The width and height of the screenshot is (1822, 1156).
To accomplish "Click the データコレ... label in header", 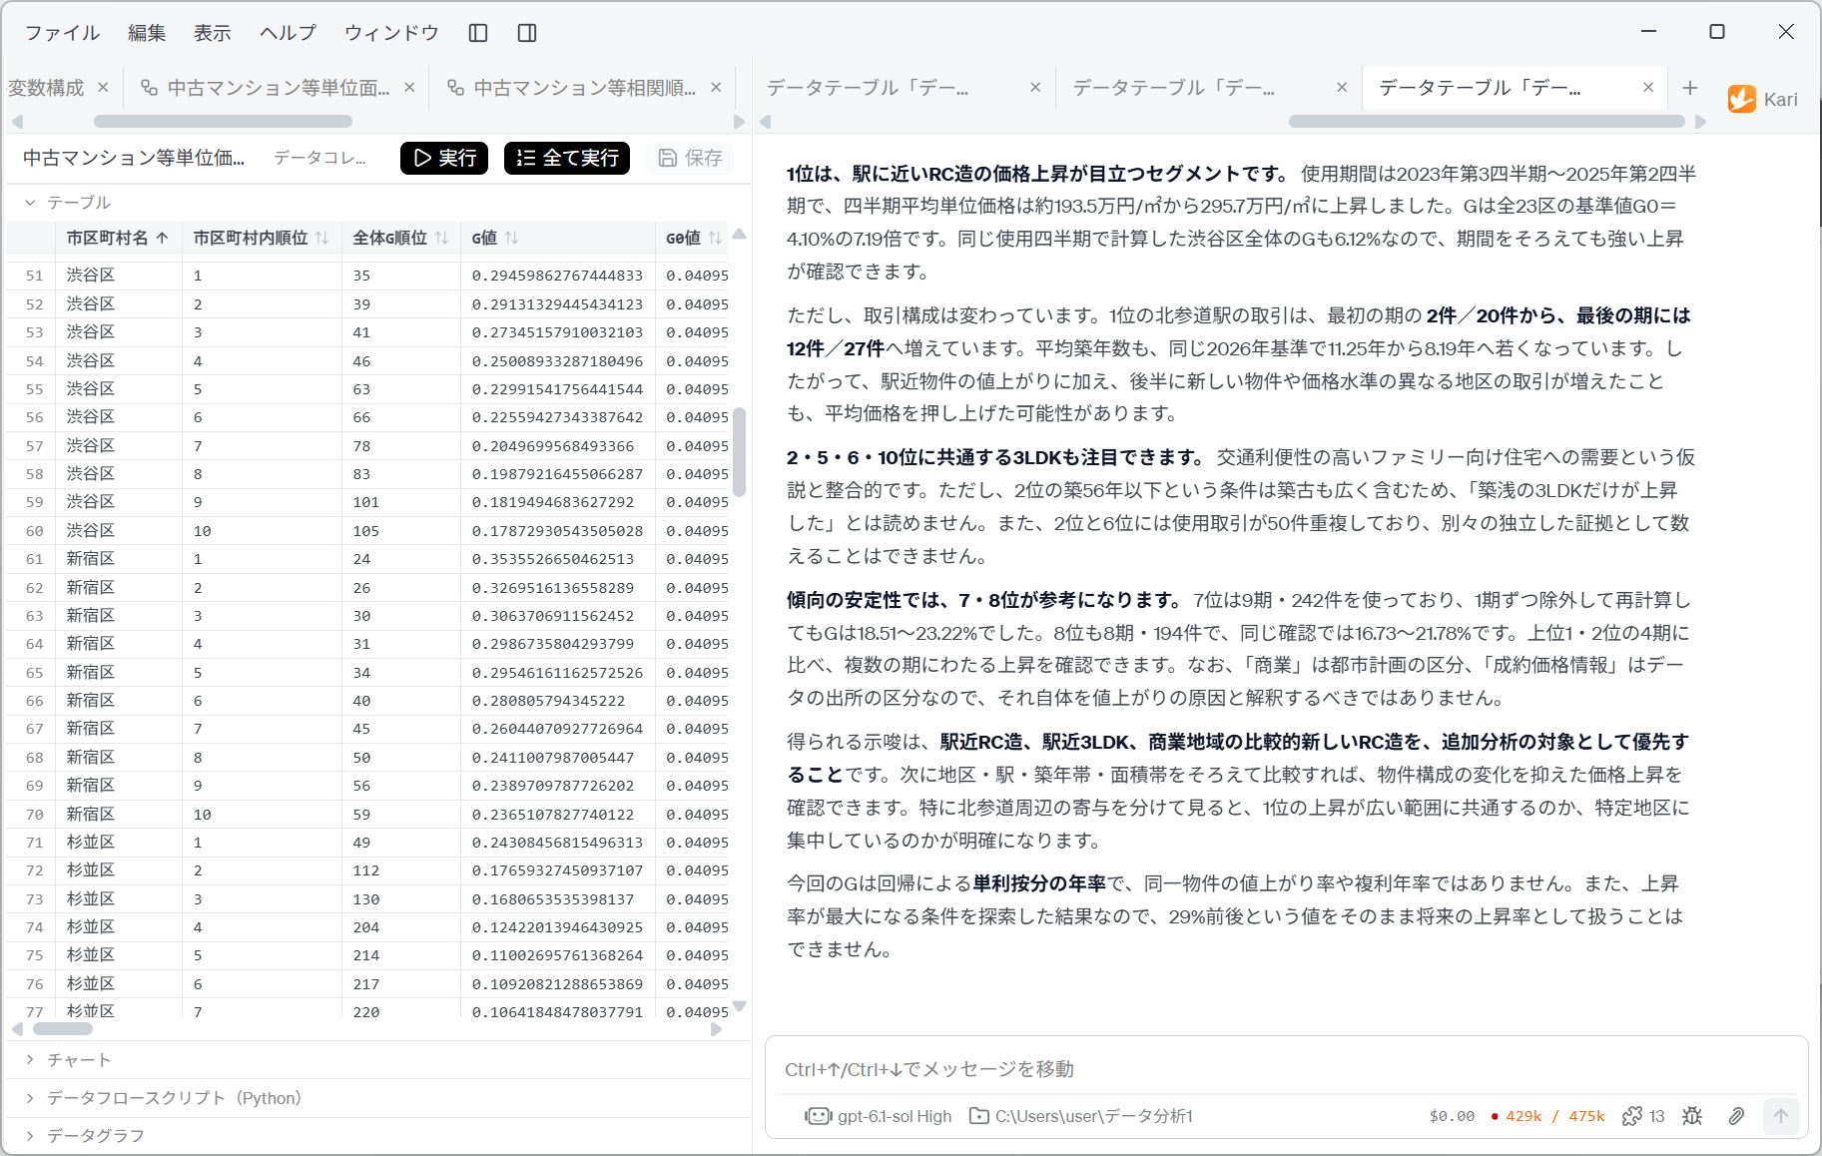I will (x=319, y=158).
